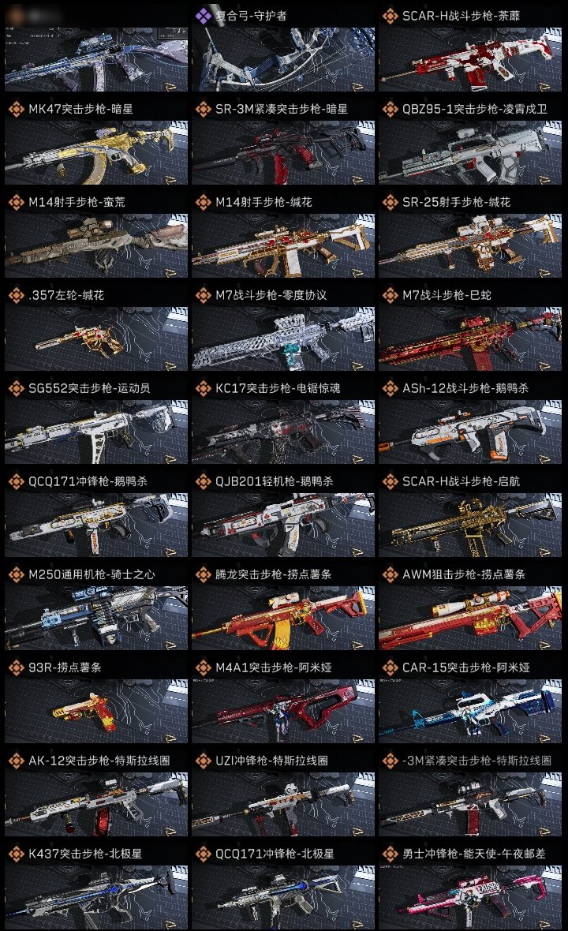Open the QBZ95-1突击步枪-凌霄戍卫 skin image
This screenshot has height=931, width=568.
click(x=470, y=152)
